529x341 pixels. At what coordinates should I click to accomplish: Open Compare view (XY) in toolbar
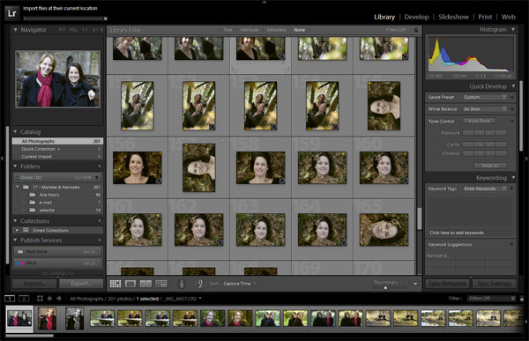145,284
